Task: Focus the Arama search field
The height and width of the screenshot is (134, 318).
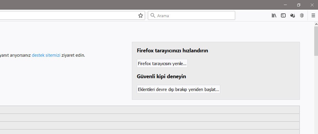Action: [x=191, y=16]
